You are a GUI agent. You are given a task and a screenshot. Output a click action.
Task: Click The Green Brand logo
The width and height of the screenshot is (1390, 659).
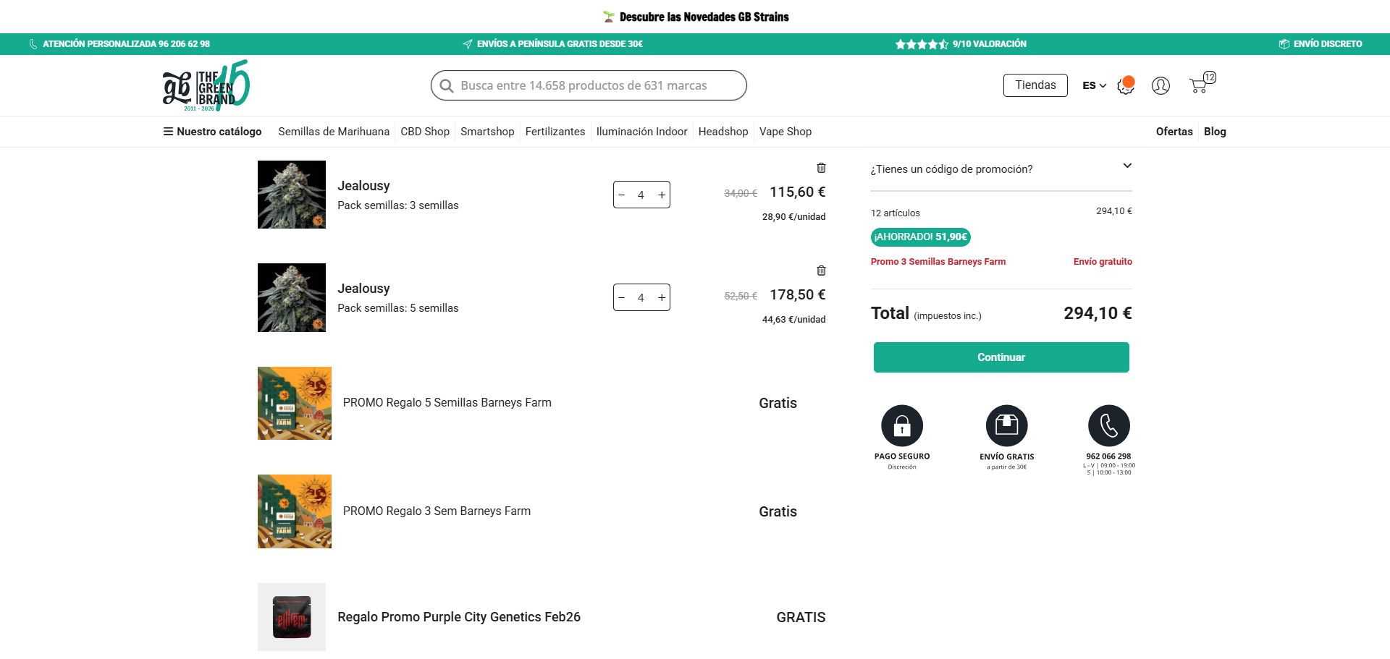point(206,85)
